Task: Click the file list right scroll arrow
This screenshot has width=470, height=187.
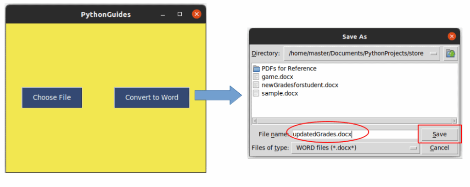Action: click(455, 121)
